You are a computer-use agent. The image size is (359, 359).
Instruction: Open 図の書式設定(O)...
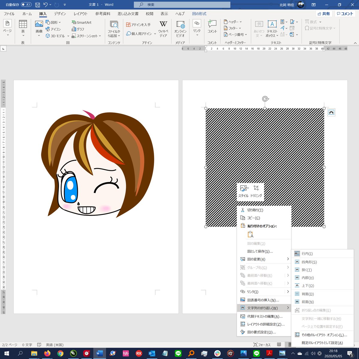coord(264,332)
